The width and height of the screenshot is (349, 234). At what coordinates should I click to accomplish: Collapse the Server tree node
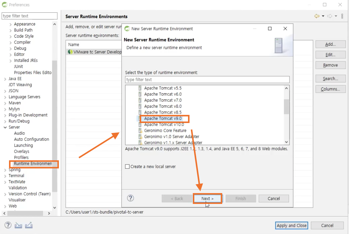(x=5, y=127)
